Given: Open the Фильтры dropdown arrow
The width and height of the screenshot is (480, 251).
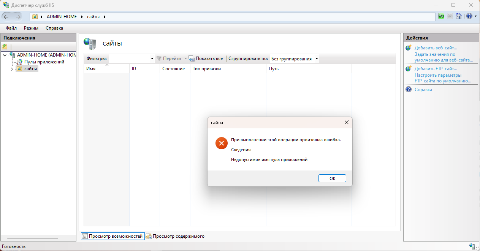Looking at the screenshot, I should click(x=152, y=59).
